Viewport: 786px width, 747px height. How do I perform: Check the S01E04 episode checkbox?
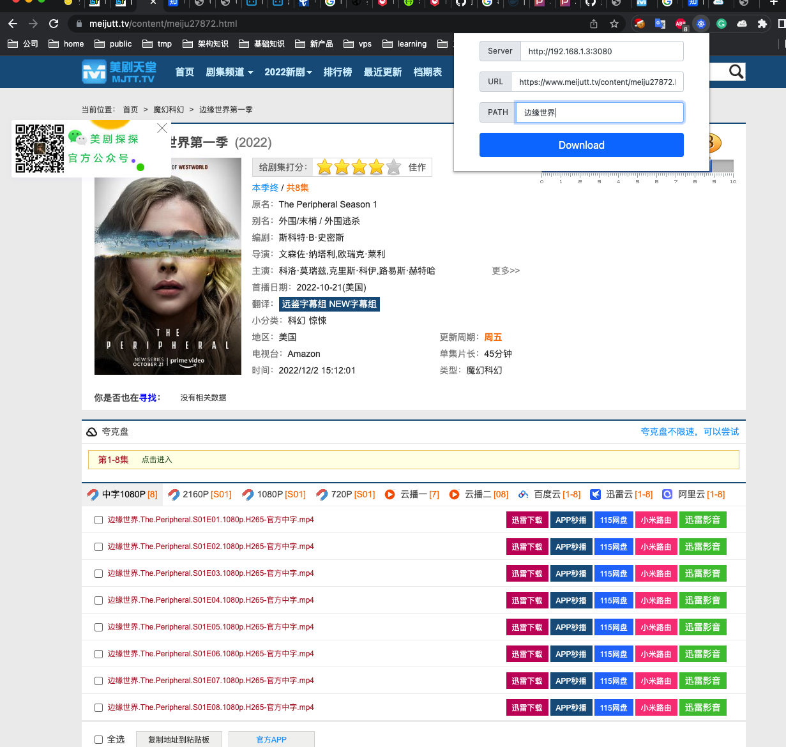point(98,601)
